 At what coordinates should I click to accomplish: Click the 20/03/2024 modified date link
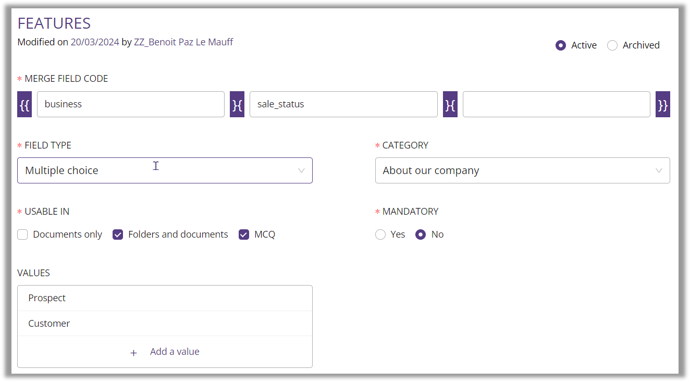coord(95,42)
